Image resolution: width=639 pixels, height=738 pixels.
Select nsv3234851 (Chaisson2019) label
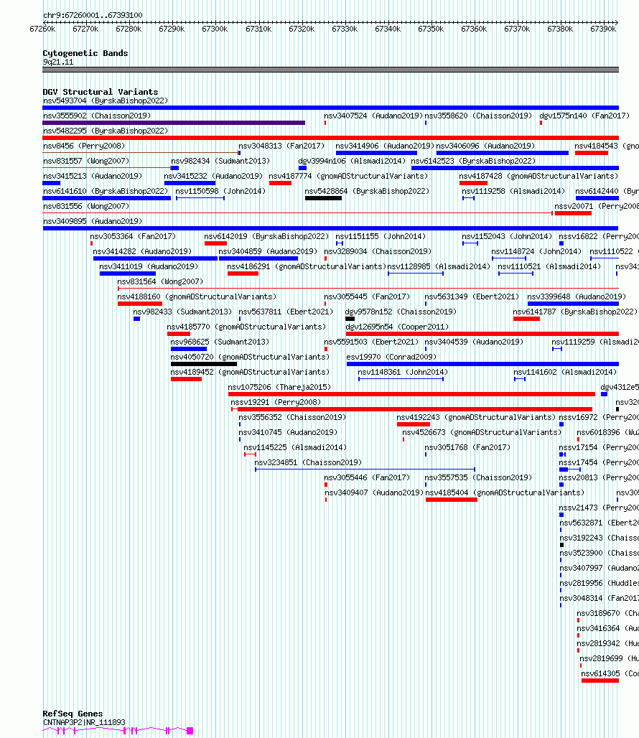[x=308, y=462]
